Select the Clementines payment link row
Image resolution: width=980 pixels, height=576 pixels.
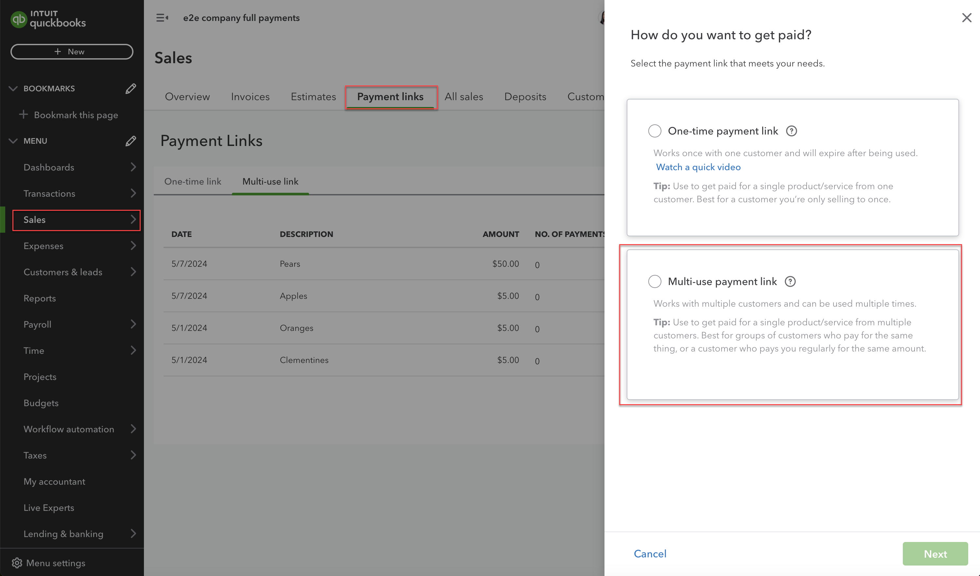(x=383, y=360)
